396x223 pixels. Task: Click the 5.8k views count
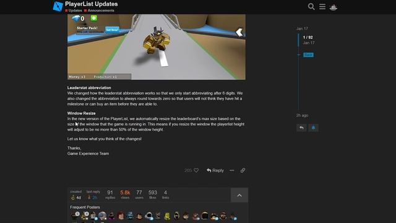tap(125, 195)
